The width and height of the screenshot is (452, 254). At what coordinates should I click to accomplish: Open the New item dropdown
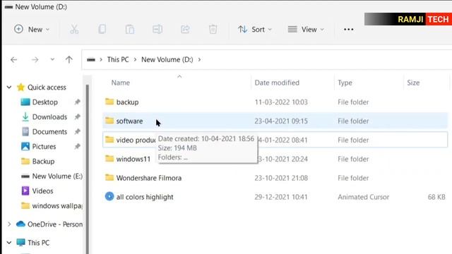pos(32,30)
